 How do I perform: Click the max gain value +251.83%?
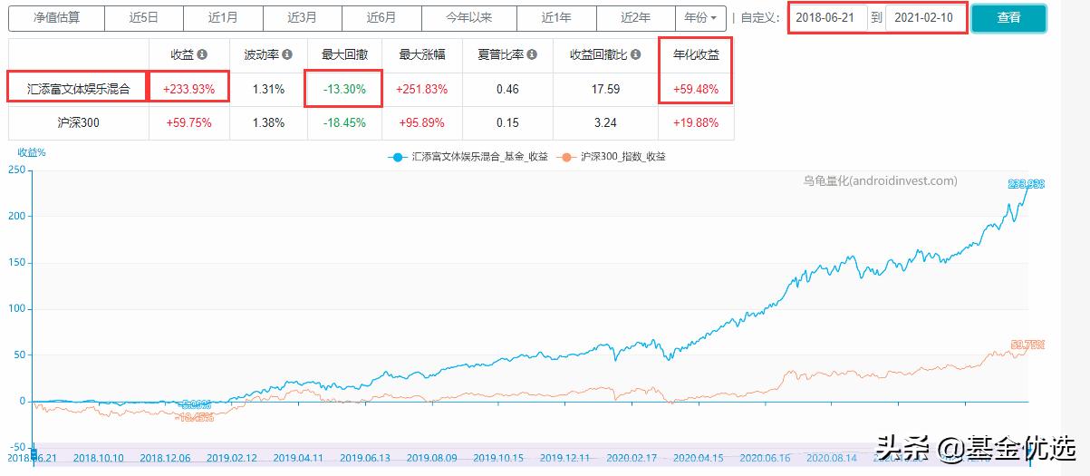click(421, 89)
